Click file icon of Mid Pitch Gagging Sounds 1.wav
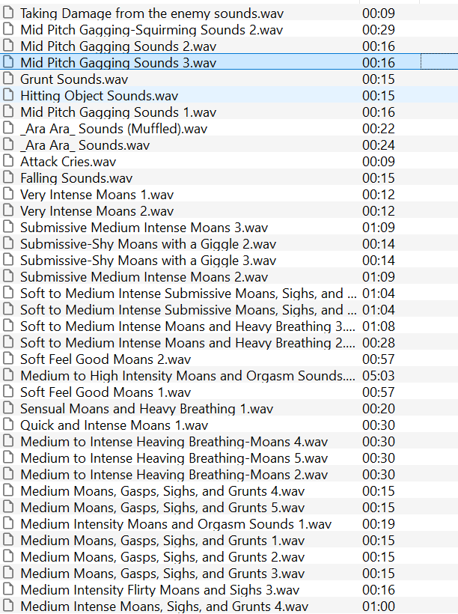Screen dimensions: 458x614 7,112
